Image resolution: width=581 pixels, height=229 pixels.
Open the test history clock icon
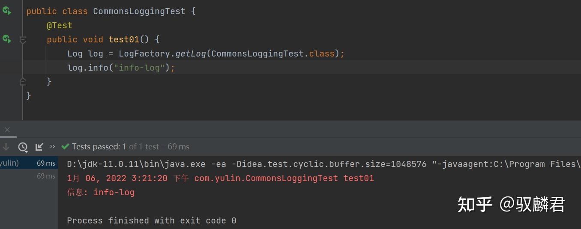click(x=23, y=147)
